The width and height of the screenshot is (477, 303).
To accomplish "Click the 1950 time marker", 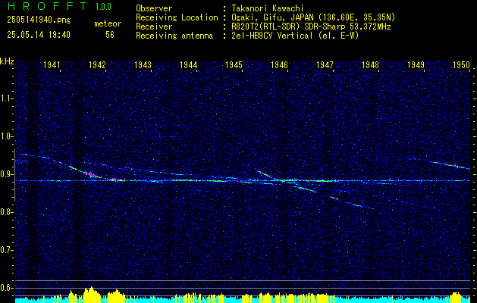I will coord(462,64).
